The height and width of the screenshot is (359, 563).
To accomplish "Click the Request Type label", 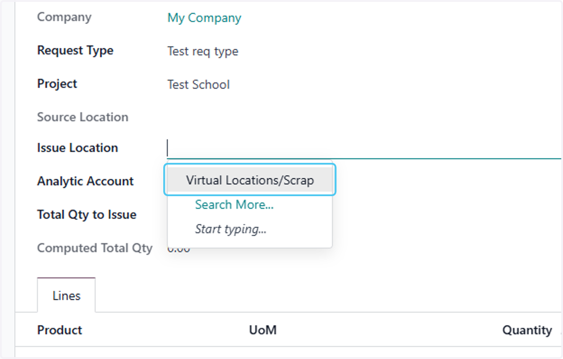I will pos(75,50).
